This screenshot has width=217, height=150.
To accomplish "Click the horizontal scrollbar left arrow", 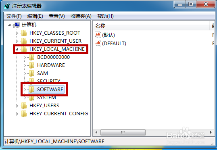I will [x=96, y=132].
